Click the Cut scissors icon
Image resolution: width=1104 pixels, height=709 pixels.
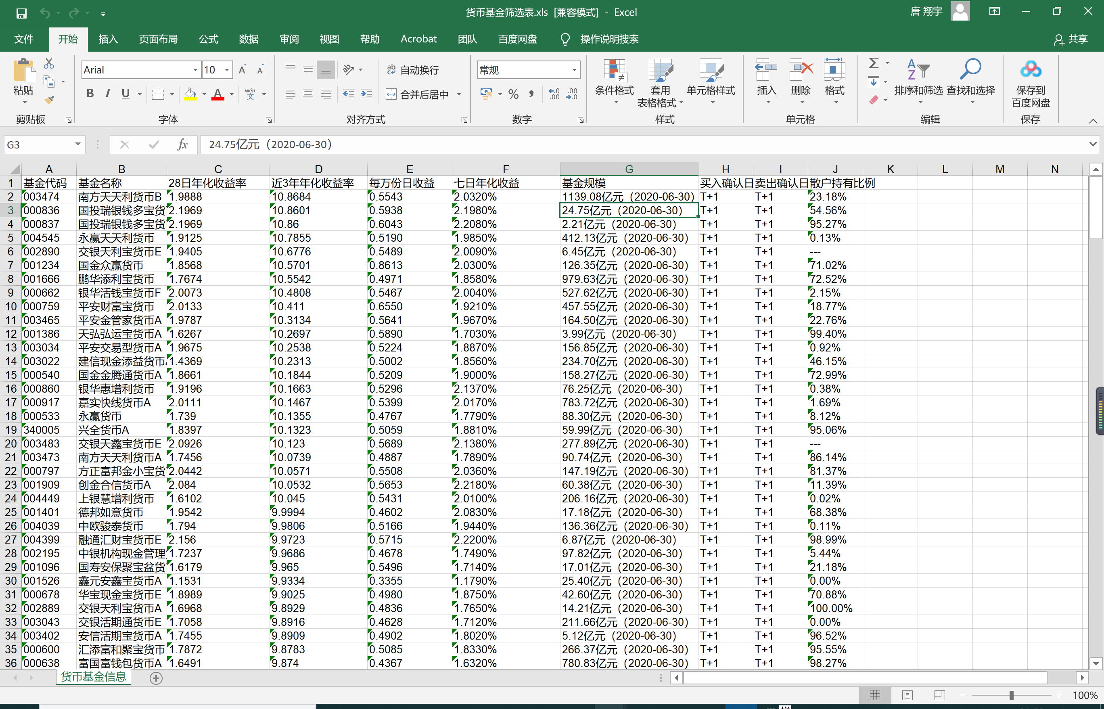click(49, 63)
